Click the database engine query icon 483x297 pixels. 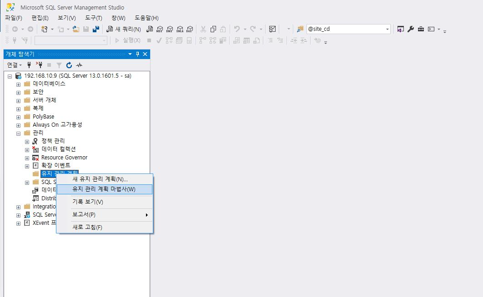tap(150, 29)
